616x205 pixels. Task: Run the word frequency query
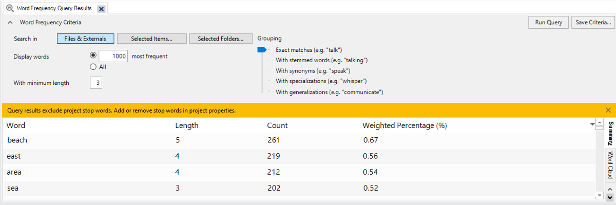coord(549,22)
